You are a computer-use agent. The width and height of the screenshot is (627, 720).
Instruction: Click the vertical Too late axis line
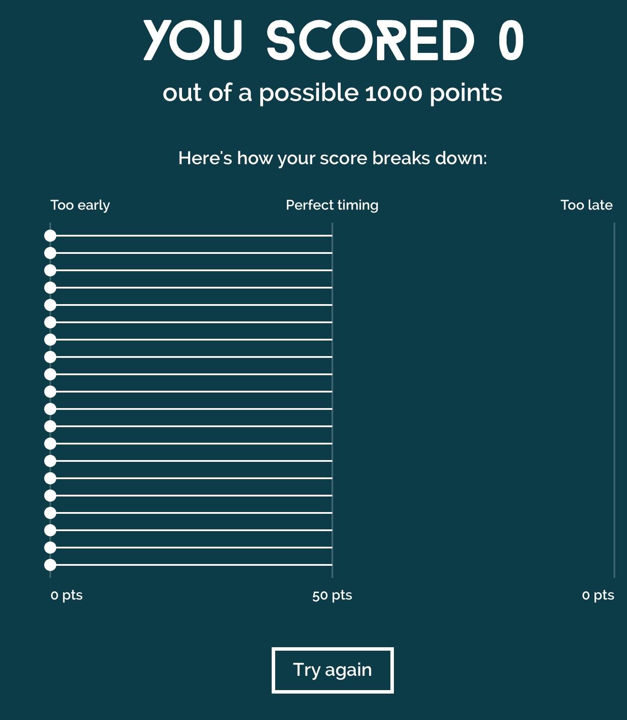tap(614, 400)
